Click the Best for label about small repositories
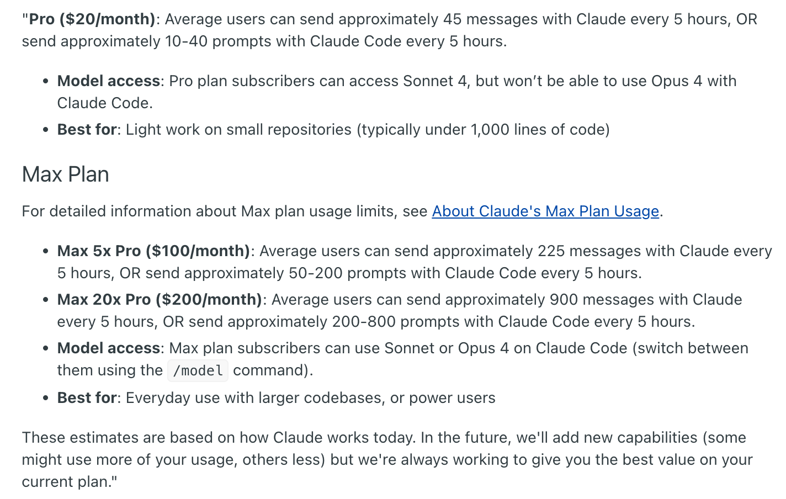Viewport: 786px width, 499px height. pyautogui.click(x=87, y=130)
